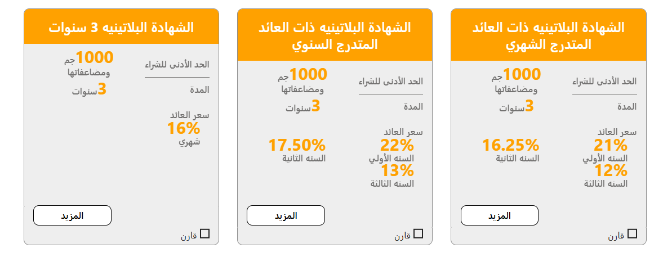Select the 16.25% second-year rate
This screenshot has height=257, width=663.
tap(510, 146)
